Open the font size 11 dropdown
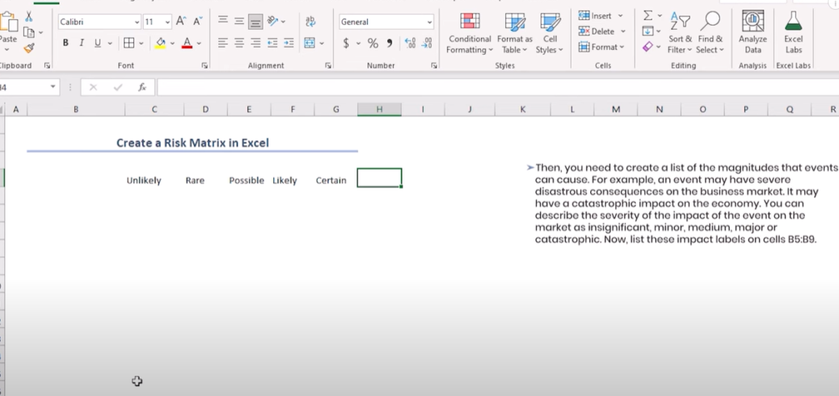Image resolution: width=839 pixels, height=396 pixels. (x=167, y=22)
